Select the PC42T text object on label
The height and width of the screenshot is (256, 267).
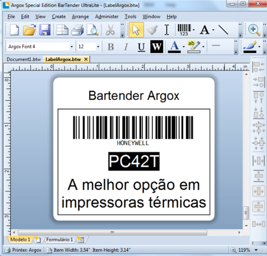pos(134,161)
